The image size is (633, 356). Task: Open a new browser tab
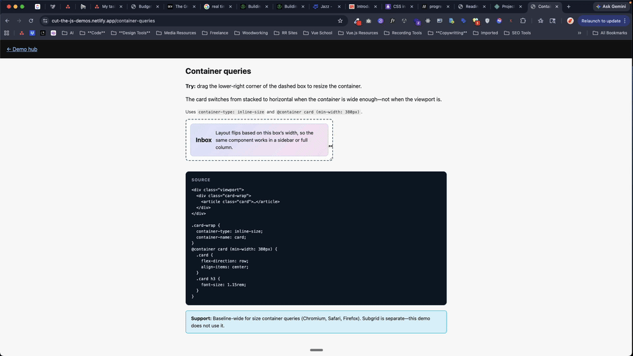pyautogui.click(x=568, y=7)
